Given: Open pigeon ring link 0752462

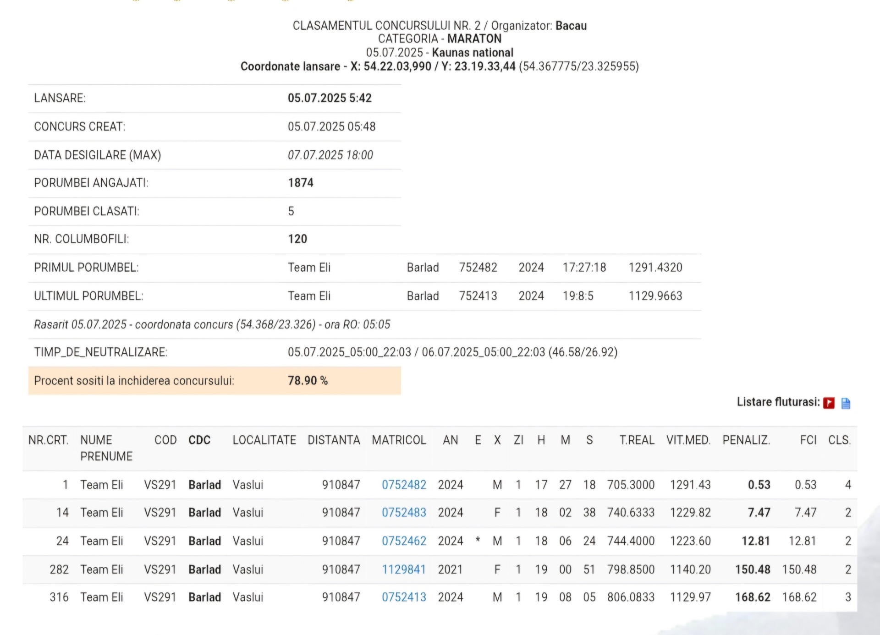Looking at the screenshot, I should [x=404, y=541].
